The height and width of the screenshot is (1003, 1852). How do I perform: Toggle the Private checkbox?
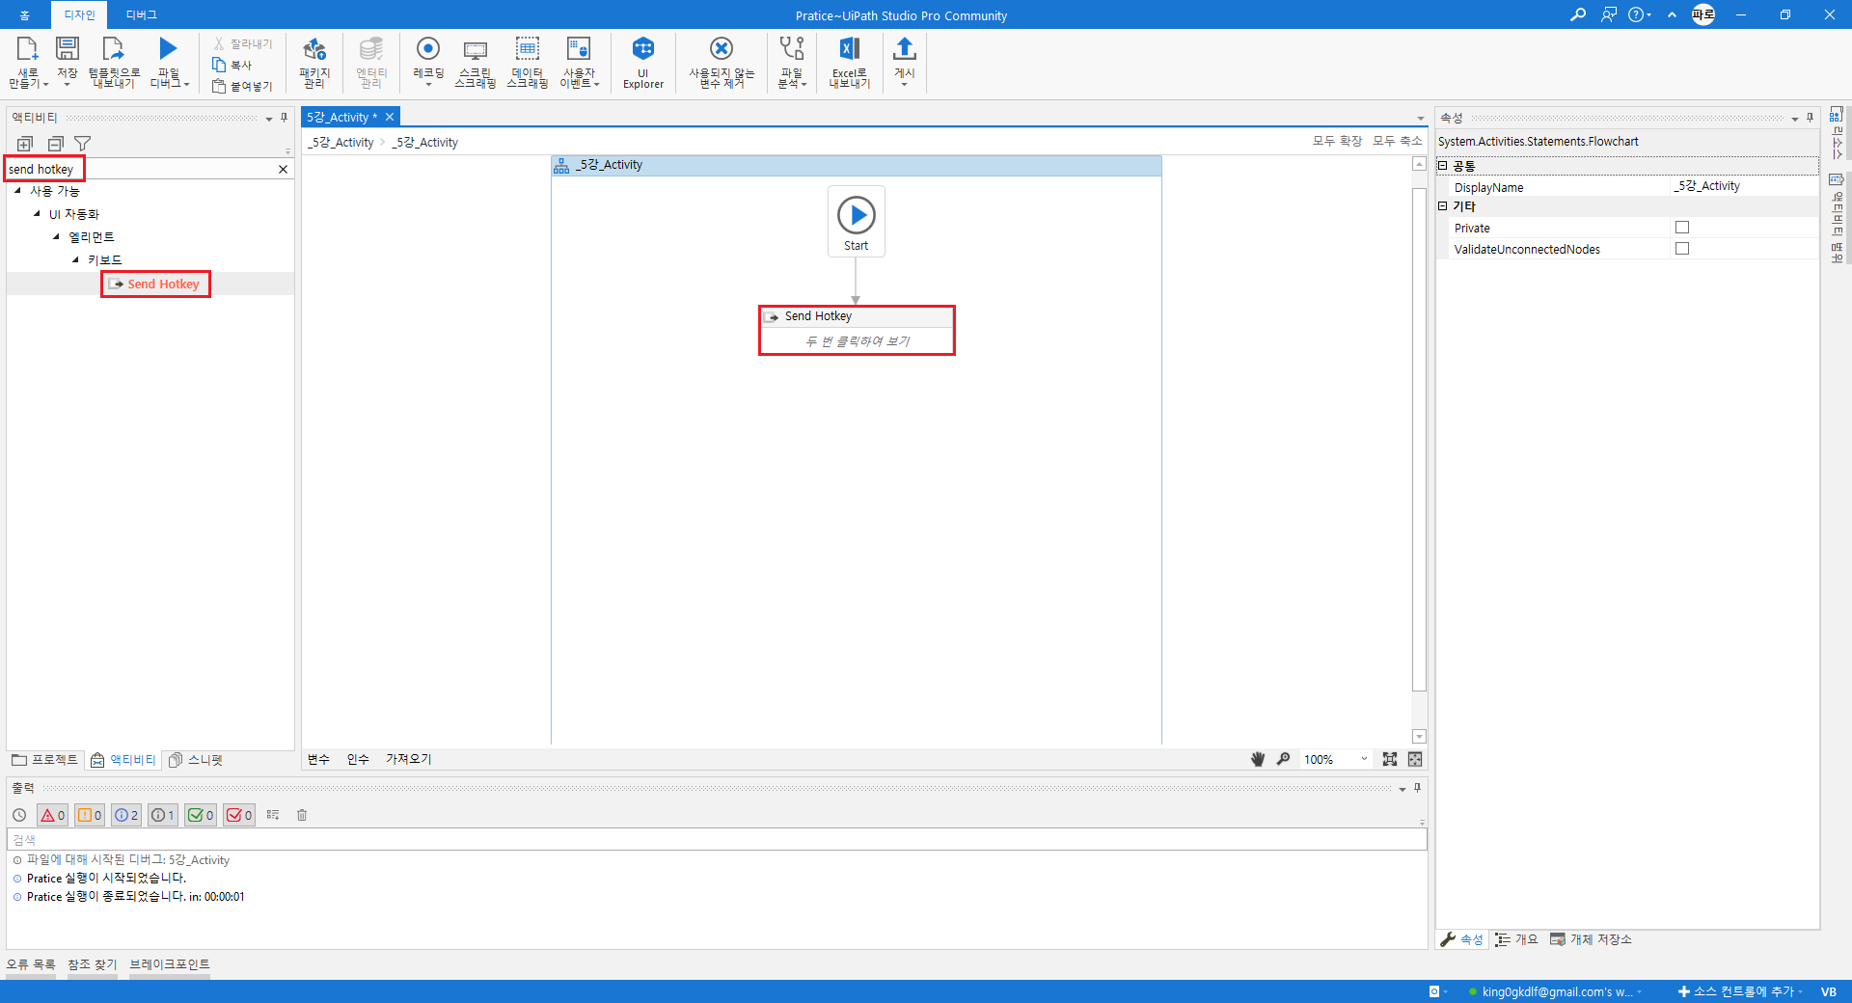point(1682,228)
